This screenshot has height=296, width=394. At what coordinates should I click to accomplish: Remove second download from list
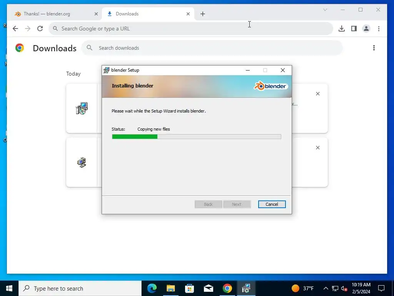coord(317,148)
